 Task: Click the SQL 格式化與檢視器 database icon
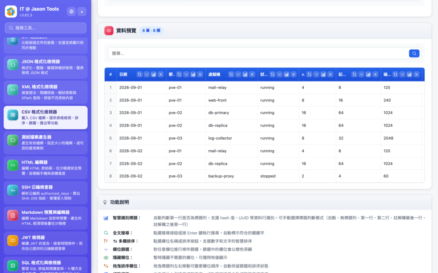click(13, 265)
